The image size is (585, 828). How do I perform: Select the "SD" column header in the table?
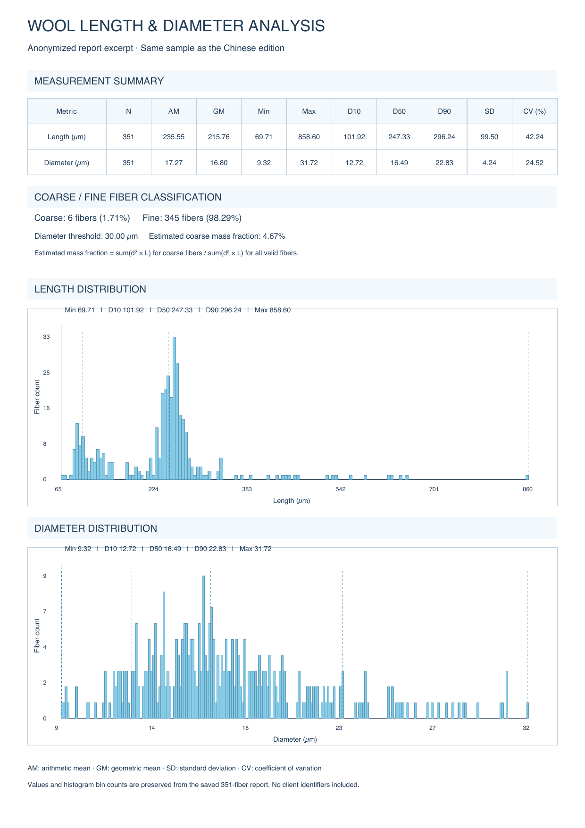click(489, 111)
